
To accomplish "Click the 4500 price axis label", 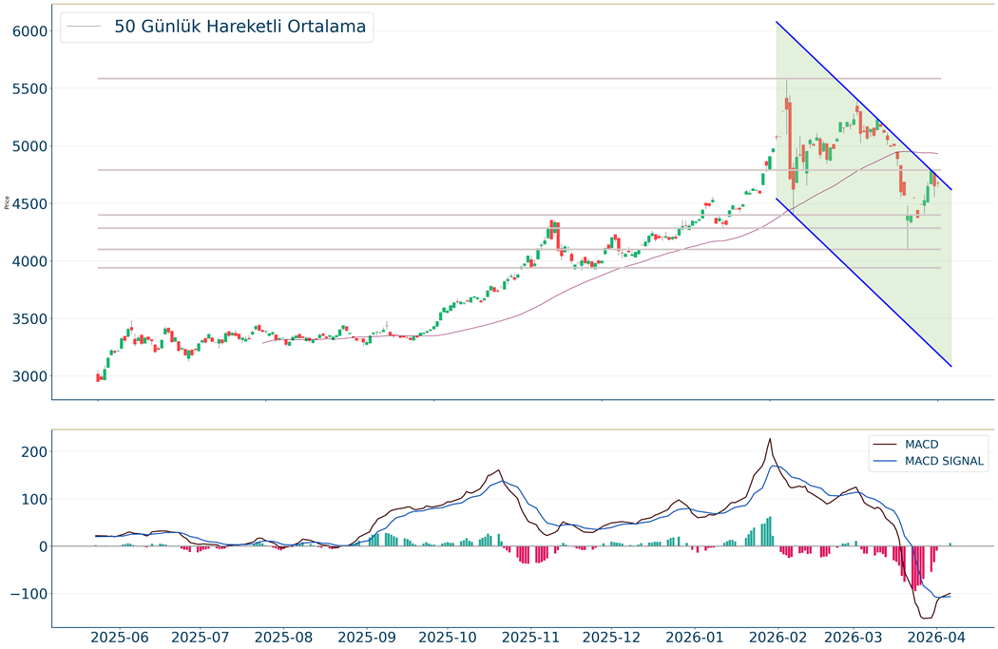I will (29, 204).
